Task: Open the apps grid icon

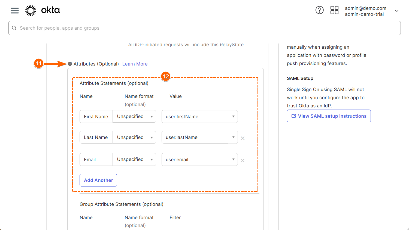Action: coord(334,10)
